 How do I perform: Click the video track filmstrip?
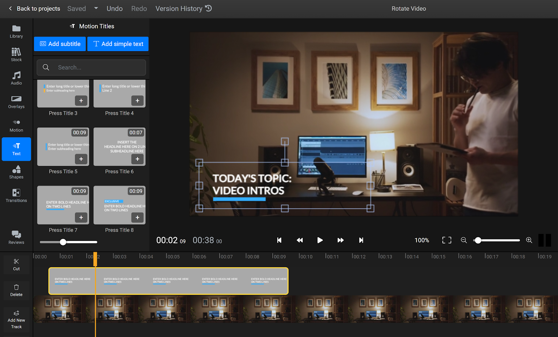tap(295, 309)
